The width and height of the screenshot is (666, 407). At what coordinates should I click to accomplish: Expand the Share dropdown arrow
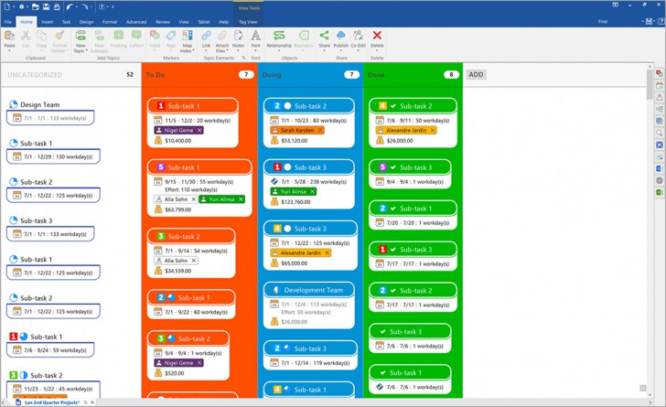324,50
